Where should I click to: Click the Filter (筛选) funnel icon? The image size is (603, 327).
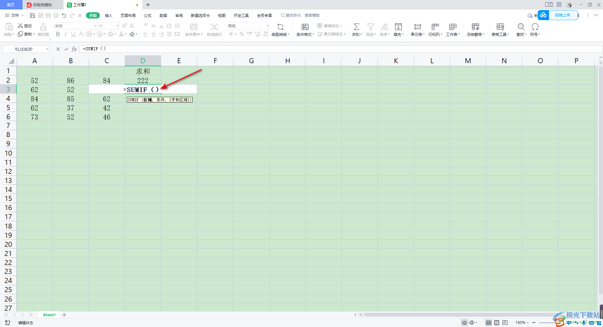coord(371,27)
